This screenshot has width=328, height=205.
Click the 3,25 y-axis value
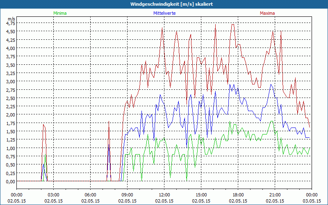click(x=11, y=73)
